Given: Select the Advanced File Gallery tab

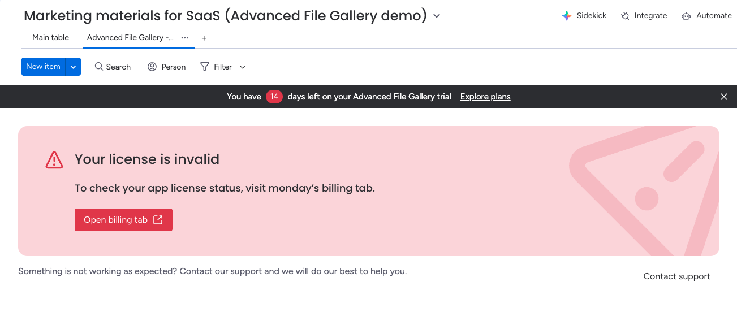Looking at the screenshot, I should coord(130,38).
